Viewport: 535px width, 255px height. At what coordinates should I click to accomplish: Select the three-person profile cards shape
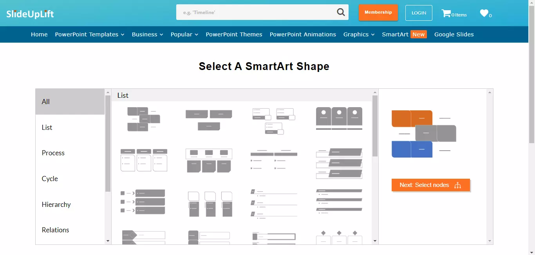[339, 119]
